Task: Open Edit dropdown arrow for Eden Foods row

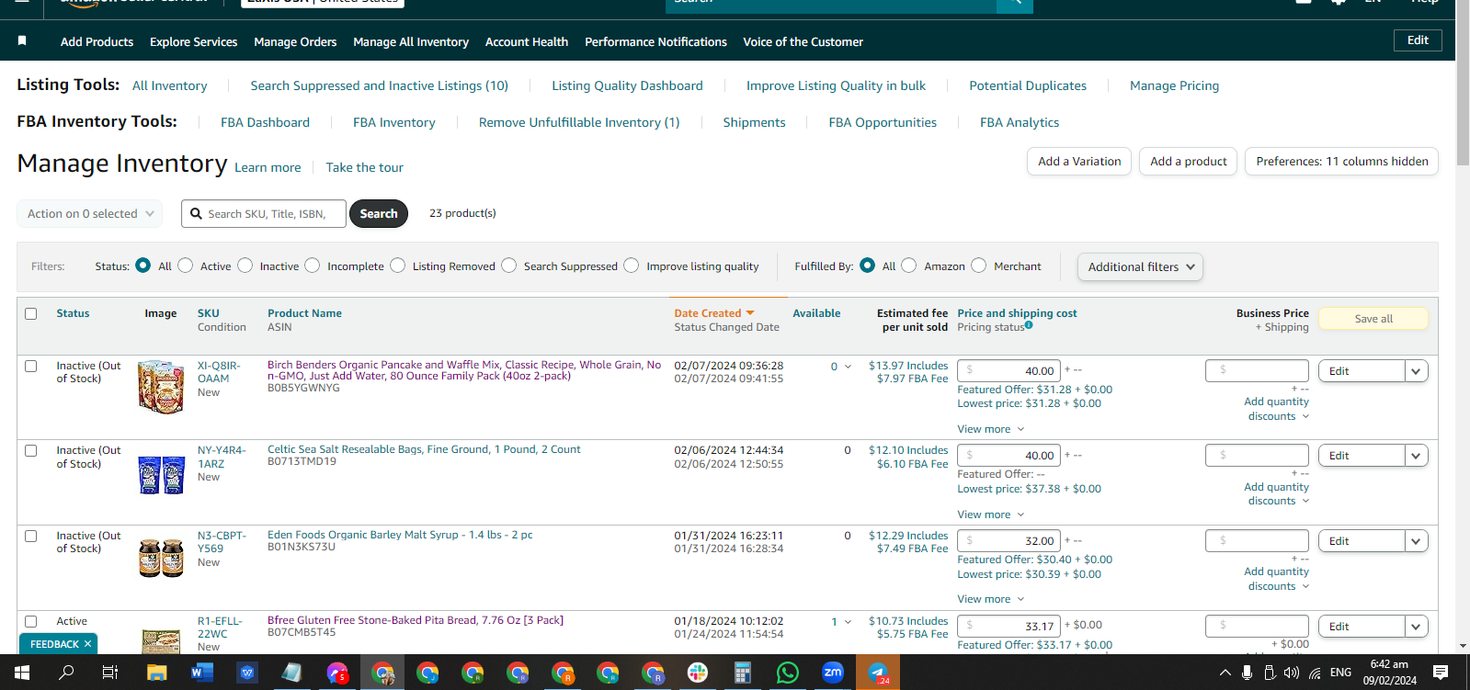Action: [x=1417, y=541]
